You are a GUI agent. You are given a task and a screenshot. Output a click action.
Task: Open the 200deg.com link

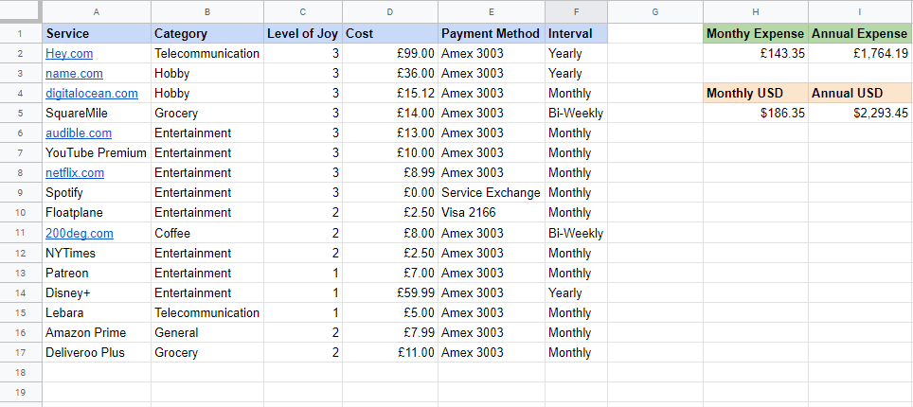(x=80, y=234)
